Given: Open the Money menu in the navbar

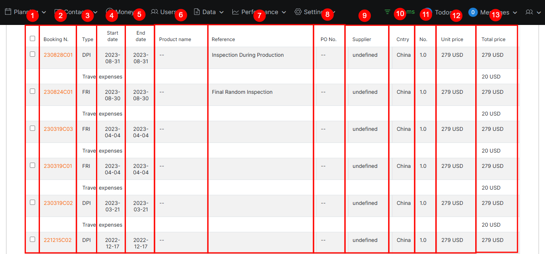Looking at the screenshot, I should [121, 12].
